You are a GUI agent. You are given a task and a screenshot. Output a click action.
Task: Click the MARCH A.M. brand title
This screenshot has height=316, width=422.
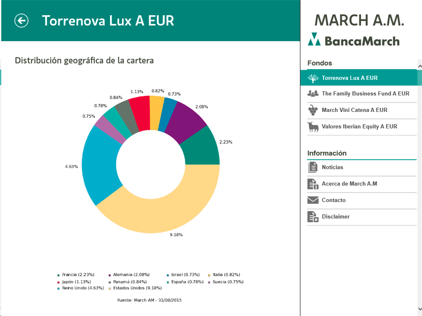(x=359, y=20)
